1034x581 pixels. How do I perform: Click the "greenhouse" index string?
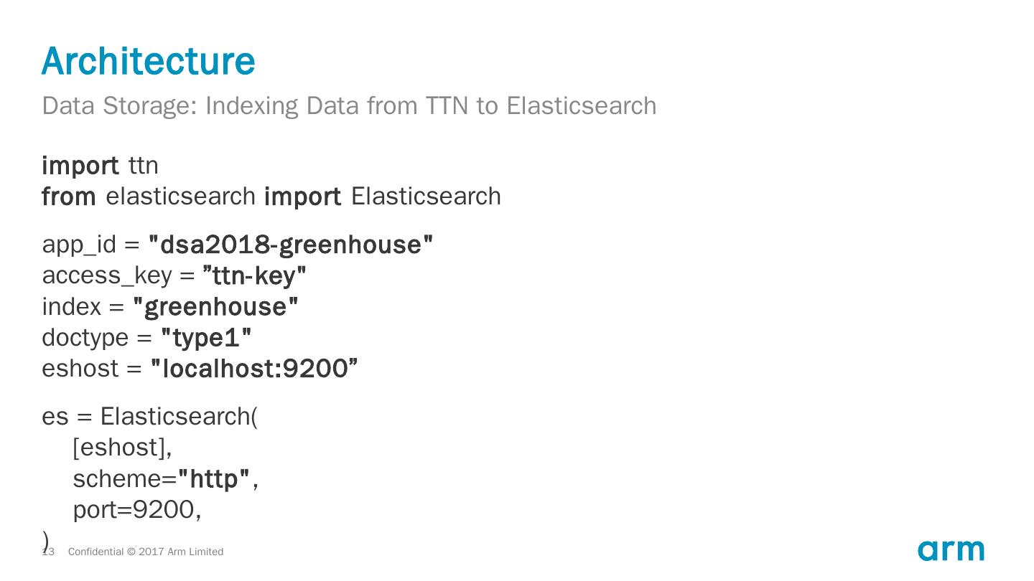pyautogui.click(x=215, y=307)
